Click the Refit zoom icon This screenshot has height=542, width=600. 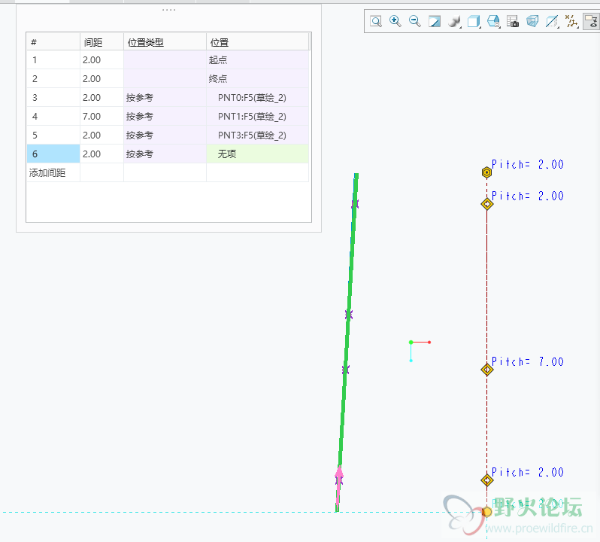point(376,21)
